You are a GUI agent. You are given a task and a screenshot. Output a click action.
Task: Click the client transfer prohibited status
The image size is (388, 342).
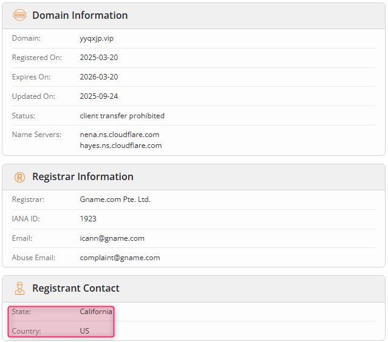click(x=122, y=116)
